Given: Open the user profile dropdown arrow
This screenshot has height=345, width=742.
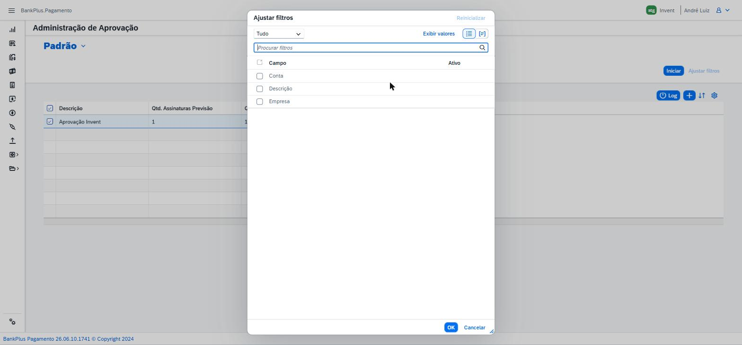Looking at the screenshot, I should 727,10.
